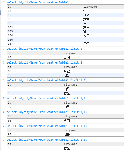Click the id cell showing 102

[x=44, y=27]
